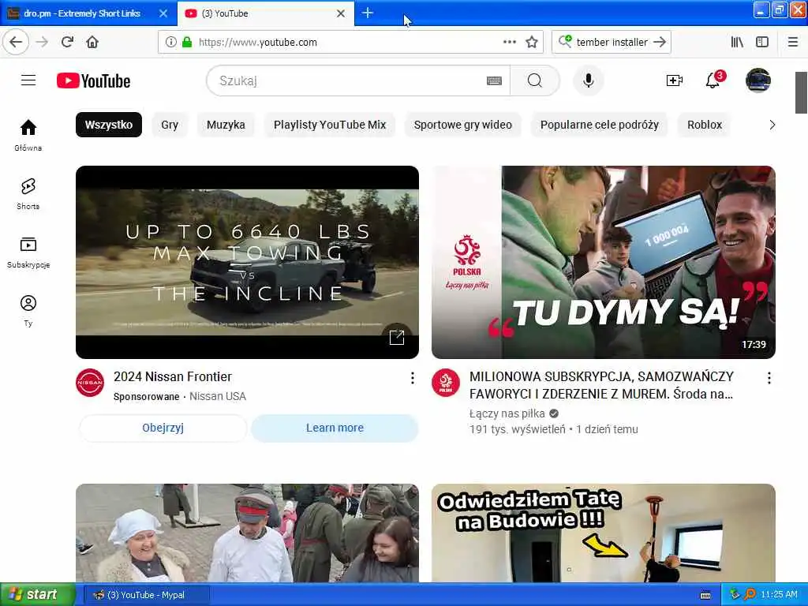Open the Windows start button

[38, 595]
